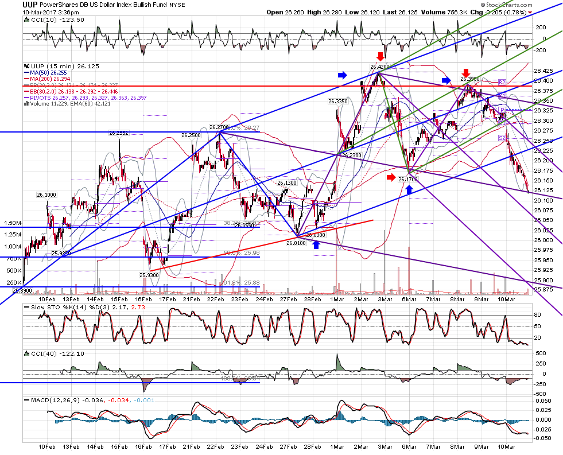Click the 26.1000 price label
The width and height of the screenshot is (563, 455).
pyautogui.click(x=46, y=195)
